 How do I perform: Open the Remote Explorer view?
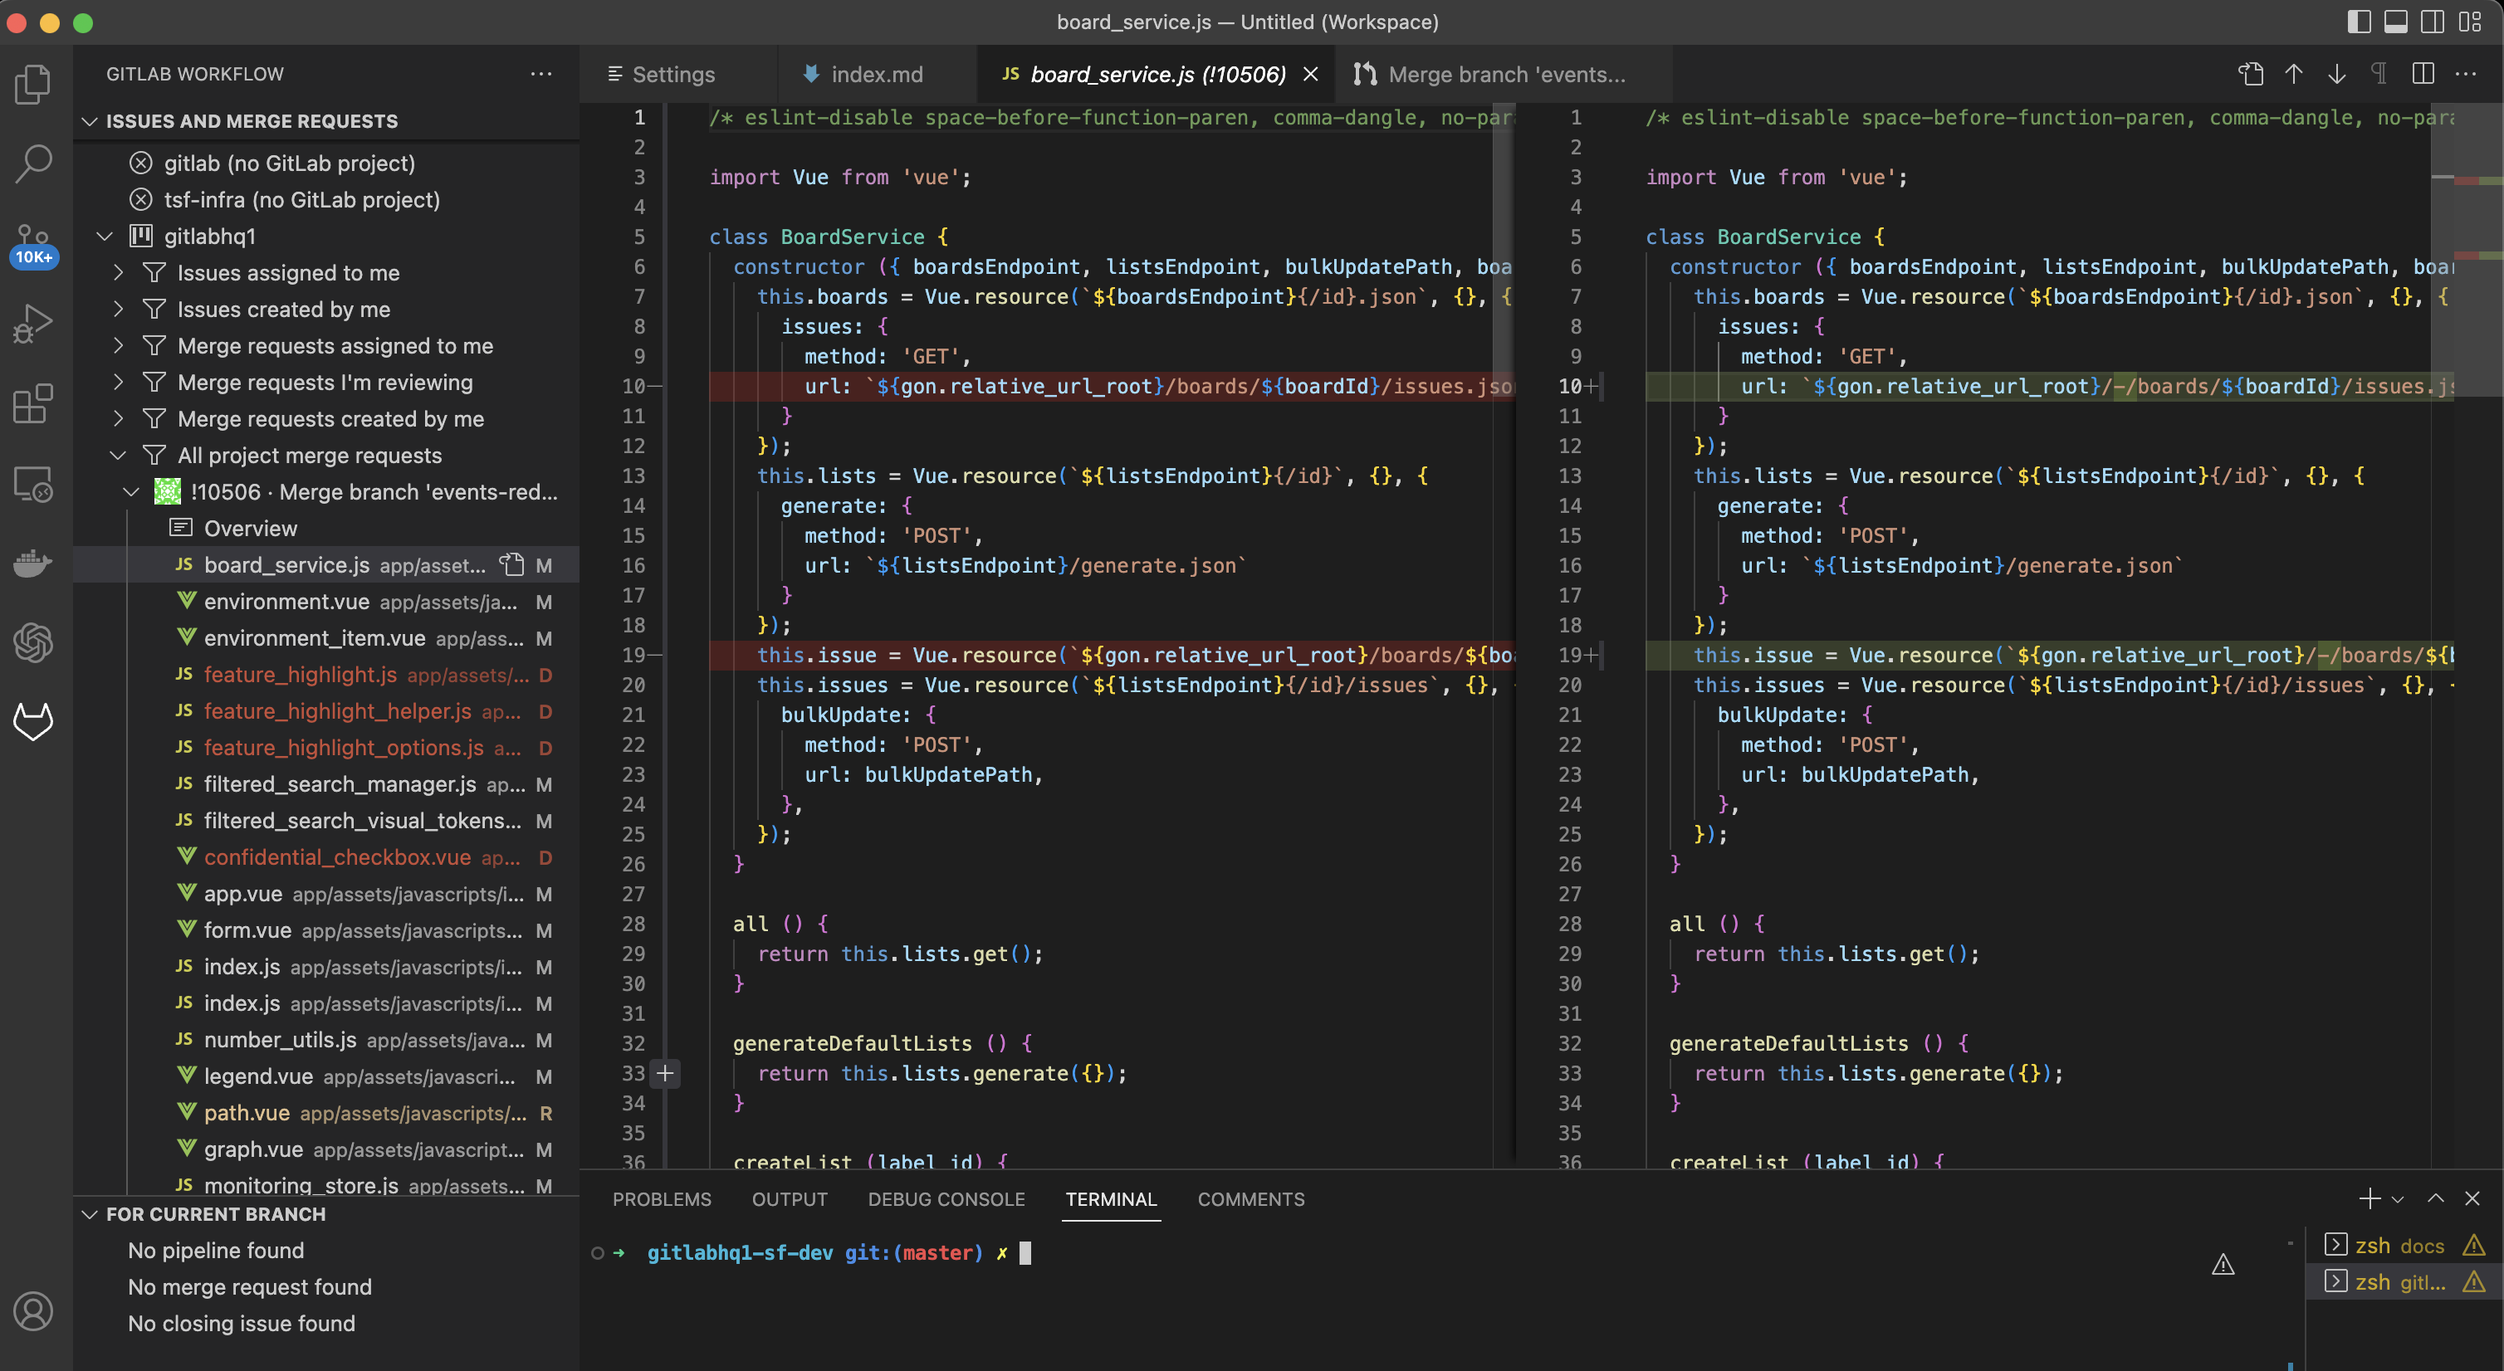[34, 484]
